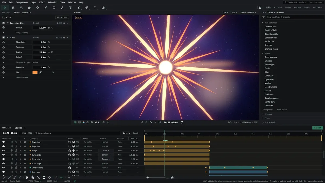
Task: Open Burst orbs Screen blend dropdown
Action: tap(106, 155)
